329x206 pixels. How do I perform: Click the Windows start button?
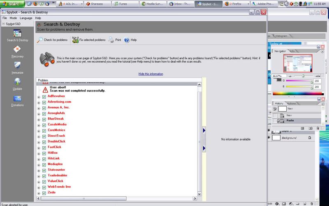point(12,4)
